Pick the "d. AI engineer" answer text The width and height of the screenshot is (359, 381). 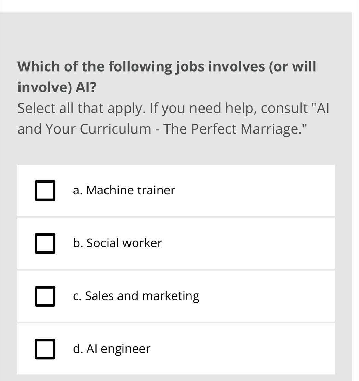[x=112, y=349]
